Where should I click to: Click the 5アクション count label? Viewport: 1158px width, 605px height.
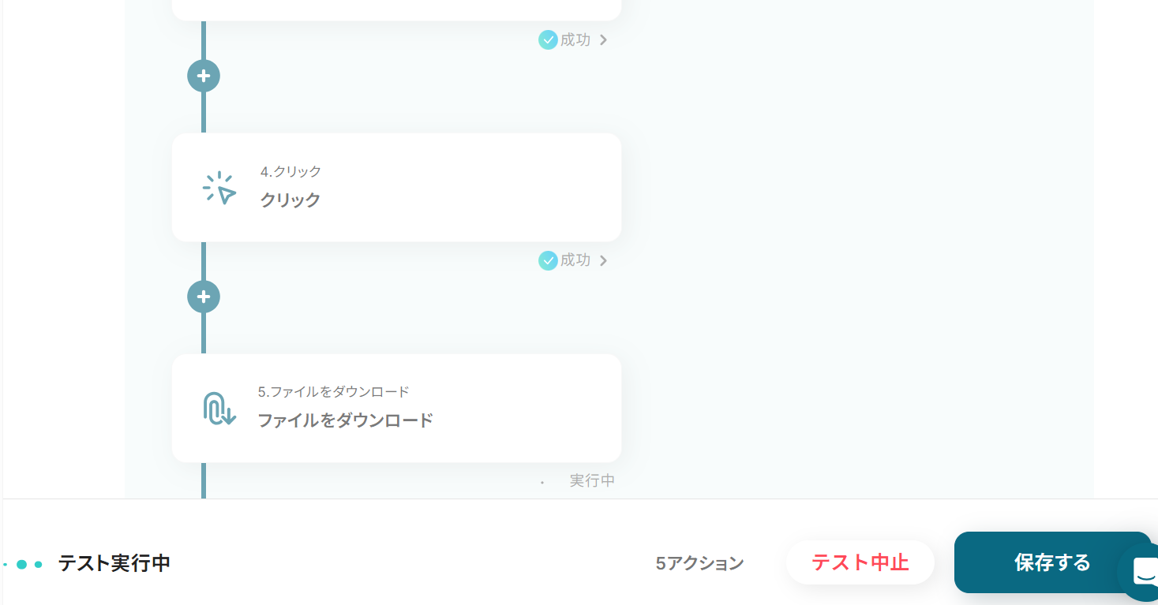tap(699, 563)
